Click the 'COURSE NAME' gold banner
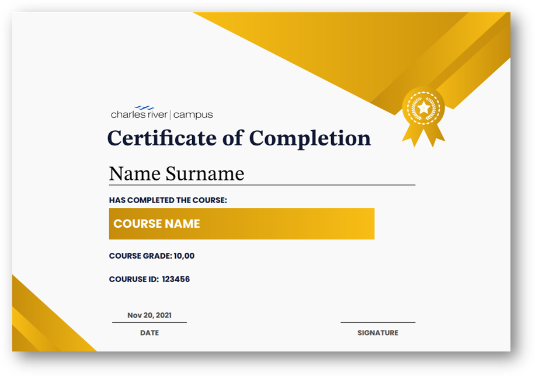Image resolution: width=535 pixels, height=376 pixels. coord(242,224)
